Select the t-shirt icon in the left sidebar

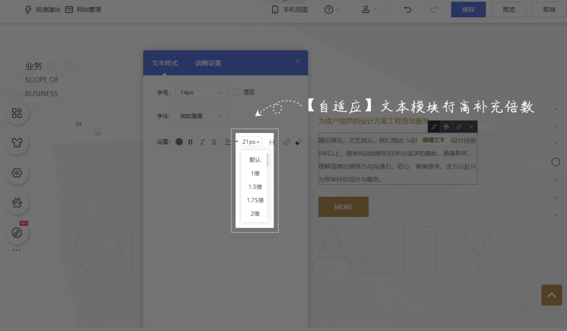click(16, 143)
